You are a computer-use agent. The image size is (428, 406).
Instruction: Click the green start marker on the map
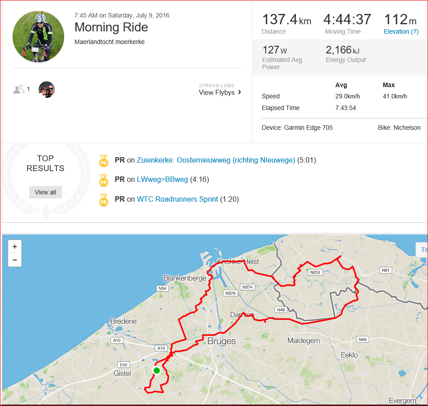tap(157, 371)
